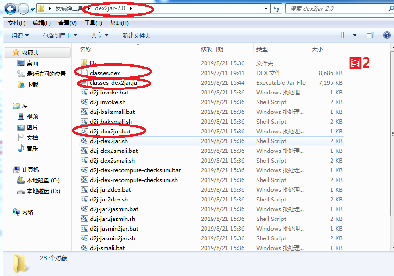Click the blue help icon

tap(387, 35)
